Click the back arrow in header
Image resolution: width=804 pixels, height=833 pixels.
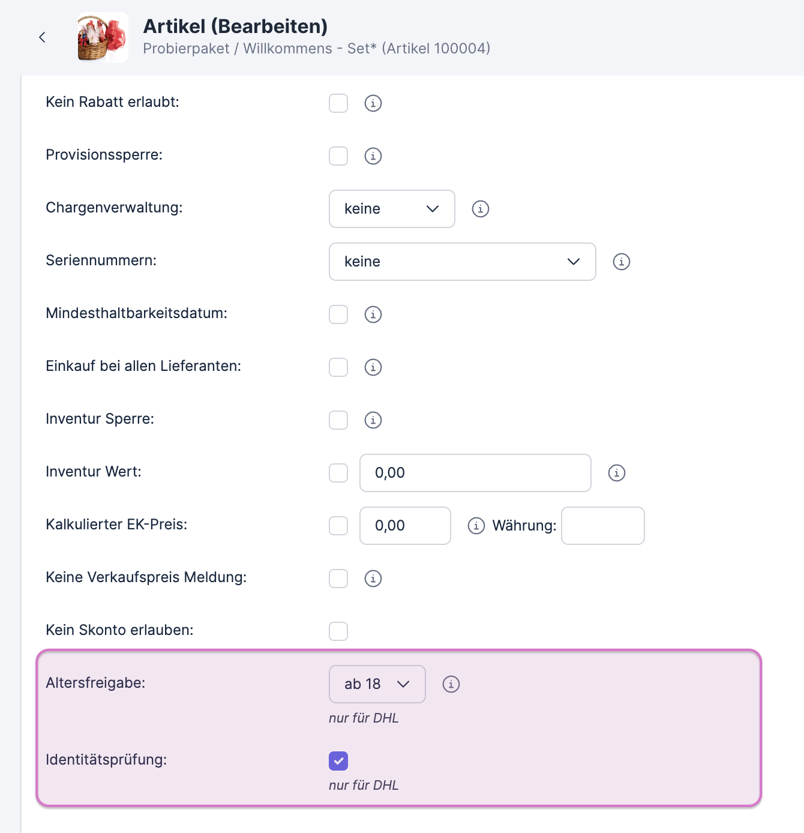[42, 37]
